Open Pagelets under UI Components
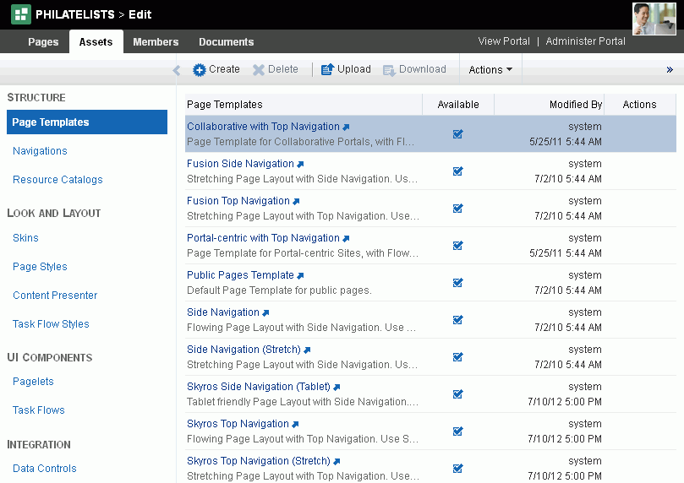Image resolution: width=684 pixels, height=483 pixels. click(33, 382)
